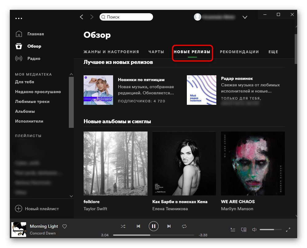Image resolution: width=307 pixels, height=248 pixels.
Task: Open Morning Light track title
Action: pyautogui.click(x=44, y=226)
